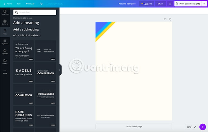Select the DAZZLE eau de parfum text template
The height and width of the screenshot is (132, 208).
point(24,72)
